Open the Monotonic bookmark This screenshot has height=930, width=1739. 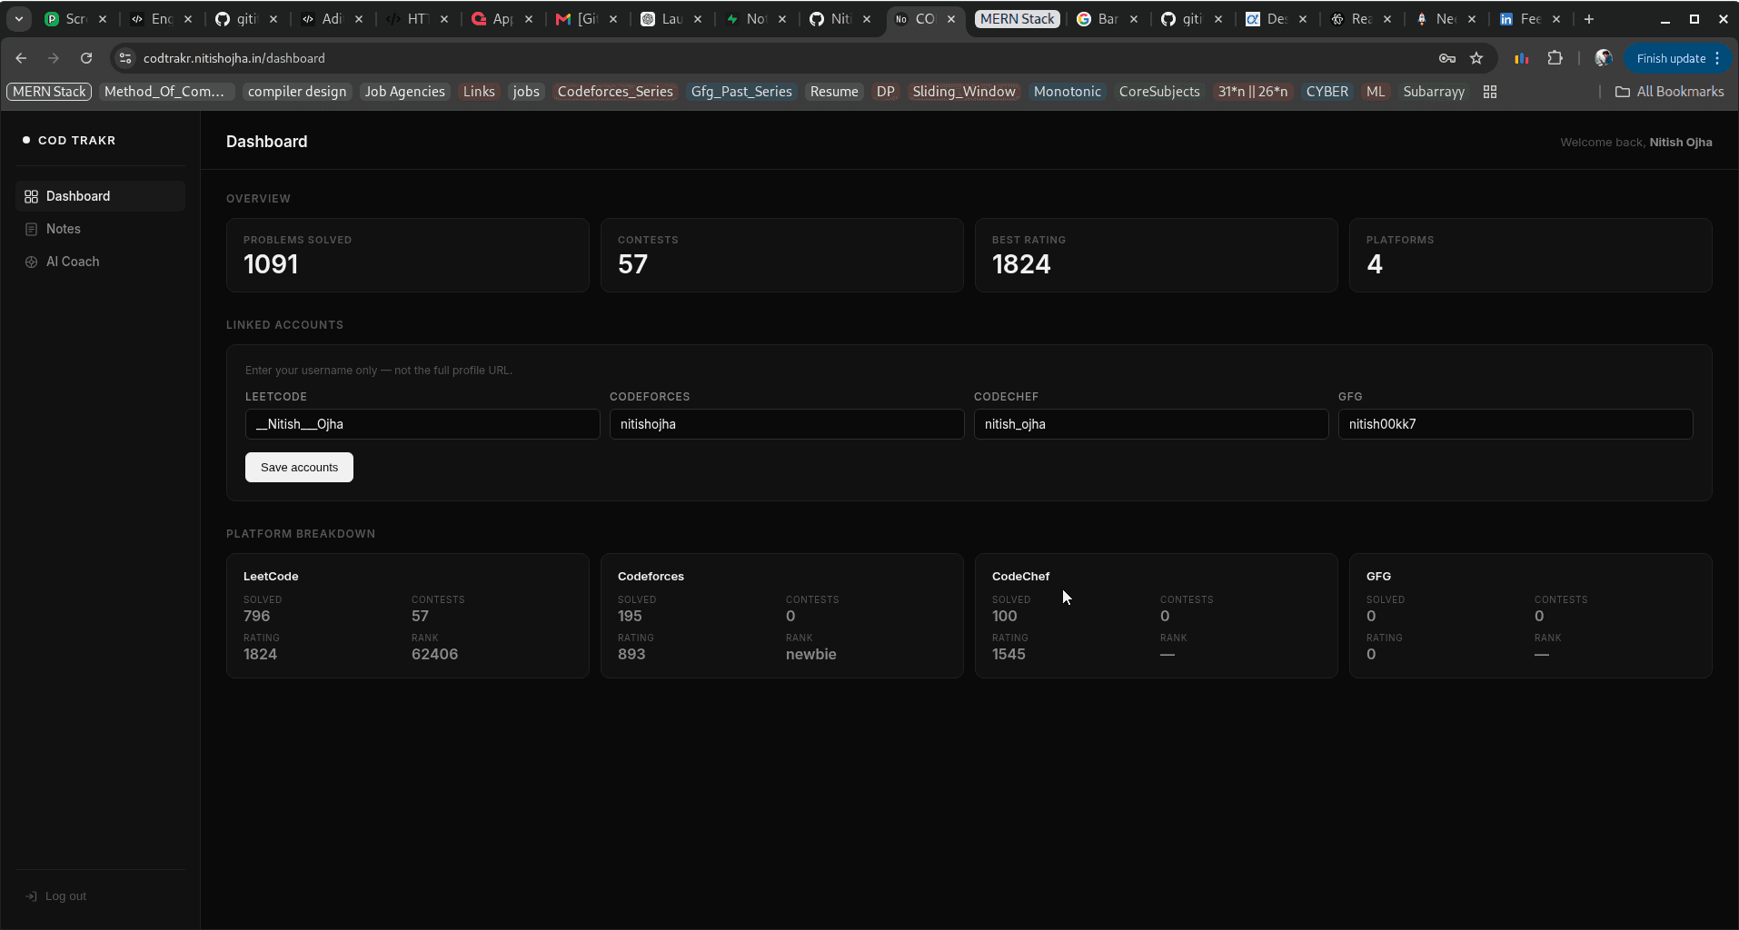(x=1068, y=92)
